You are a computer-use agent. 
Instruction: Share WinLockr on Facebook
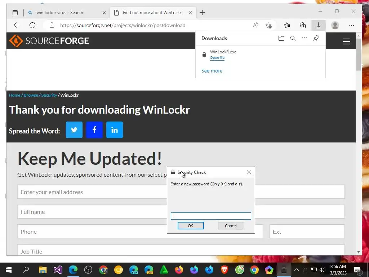coord(94,130)
